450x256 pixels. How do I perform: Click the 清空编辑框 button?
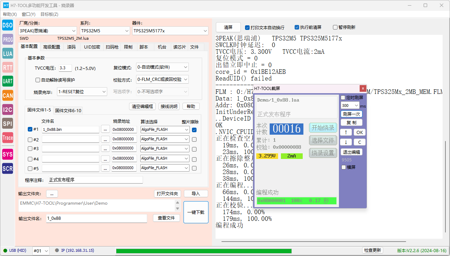pyautogui.click(x=142, y=106)
